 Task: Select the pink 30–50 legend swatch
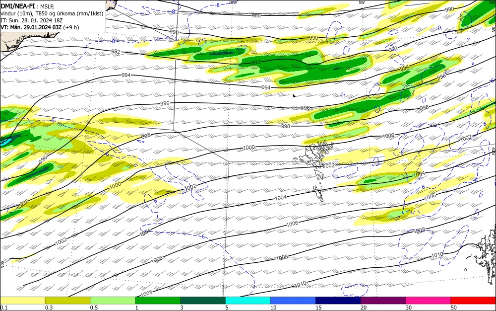(429, 301)
